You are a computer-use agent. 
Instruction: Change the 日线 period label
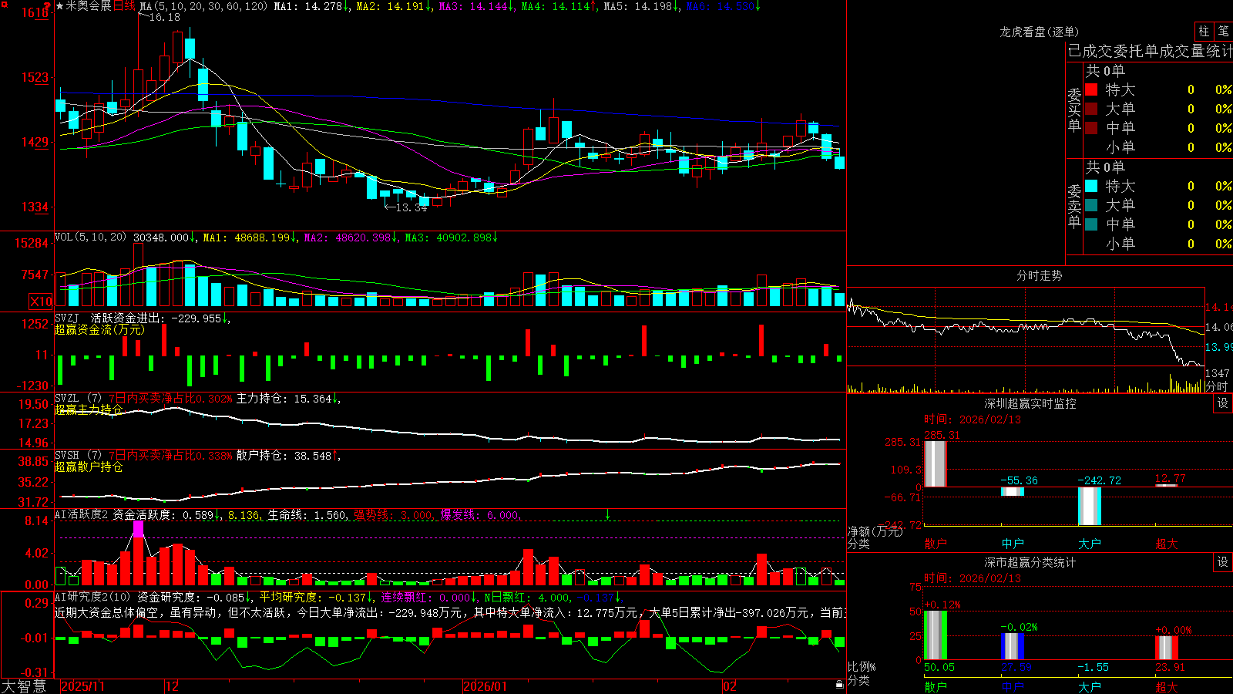(124, 6)
